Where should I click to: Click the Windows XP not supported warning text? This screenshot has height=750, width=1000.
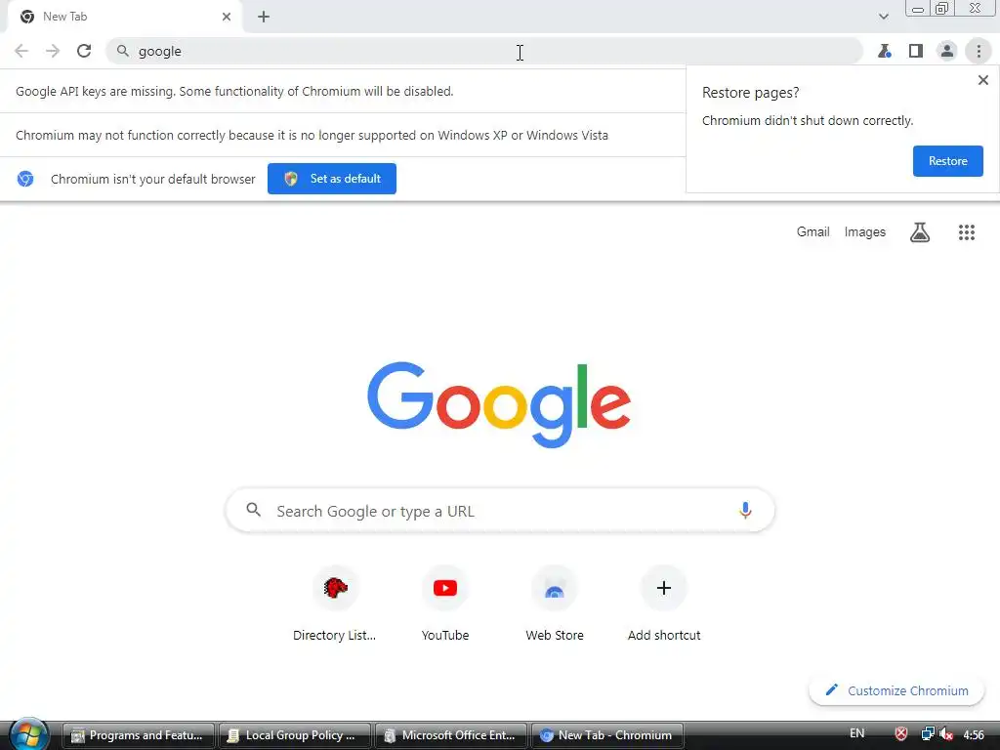click(x=312, y=135)
